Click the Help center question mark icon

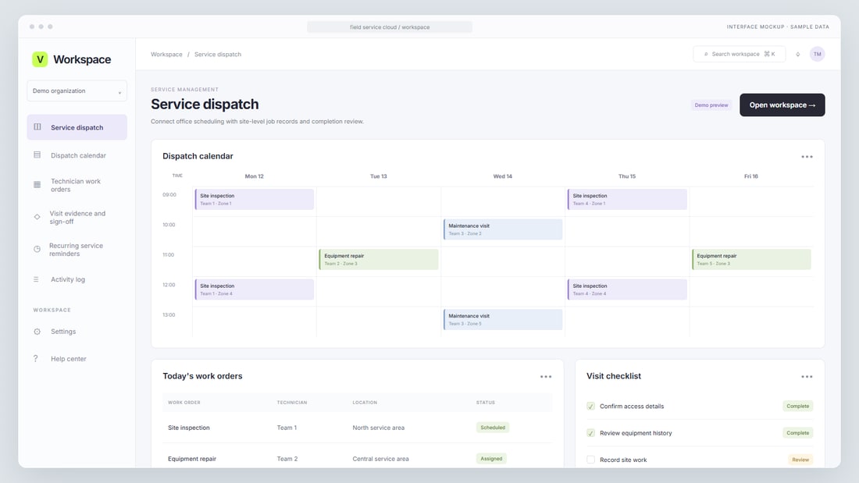[36, 359]
